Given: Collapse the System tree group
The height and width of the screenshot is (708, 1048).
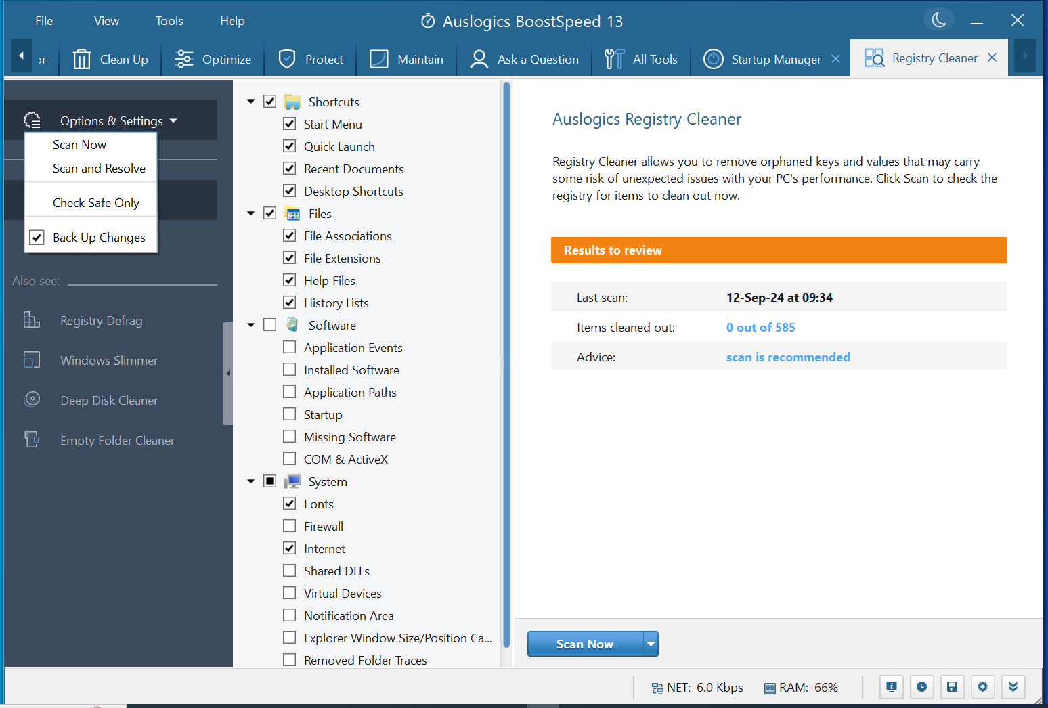Looking at the screenshot, I should [x=251, y=481].
